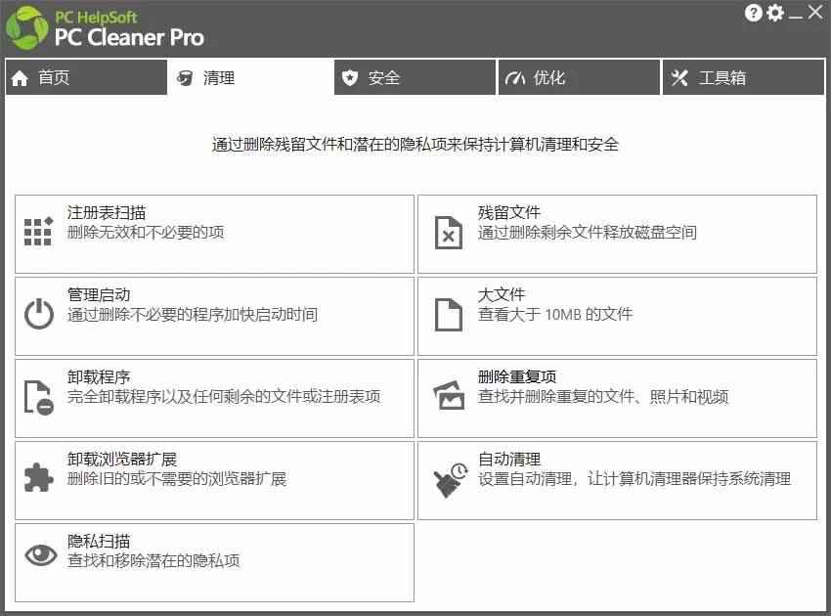Open help via the question mark icon
Viewport: 831px width, 616px height.
(753, 13)
